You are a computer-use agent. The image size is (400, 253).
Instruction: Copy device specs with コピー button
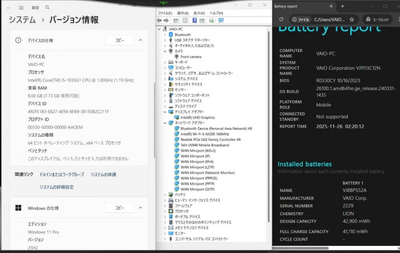pyautogui.click(x=120, y=40)
